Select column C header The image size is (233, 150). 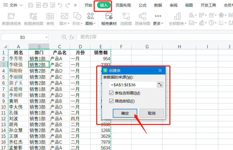click(x=59, y=47)
